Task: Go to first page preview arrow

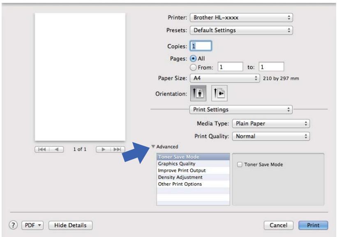Action: pyautogui.click(x=42, y=149)
